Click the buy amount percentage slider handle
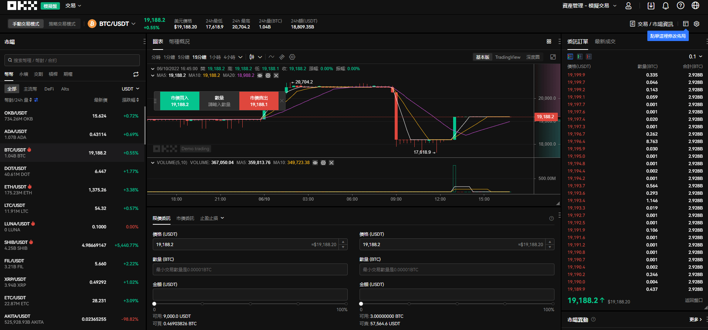 click(x=154, y=304)
